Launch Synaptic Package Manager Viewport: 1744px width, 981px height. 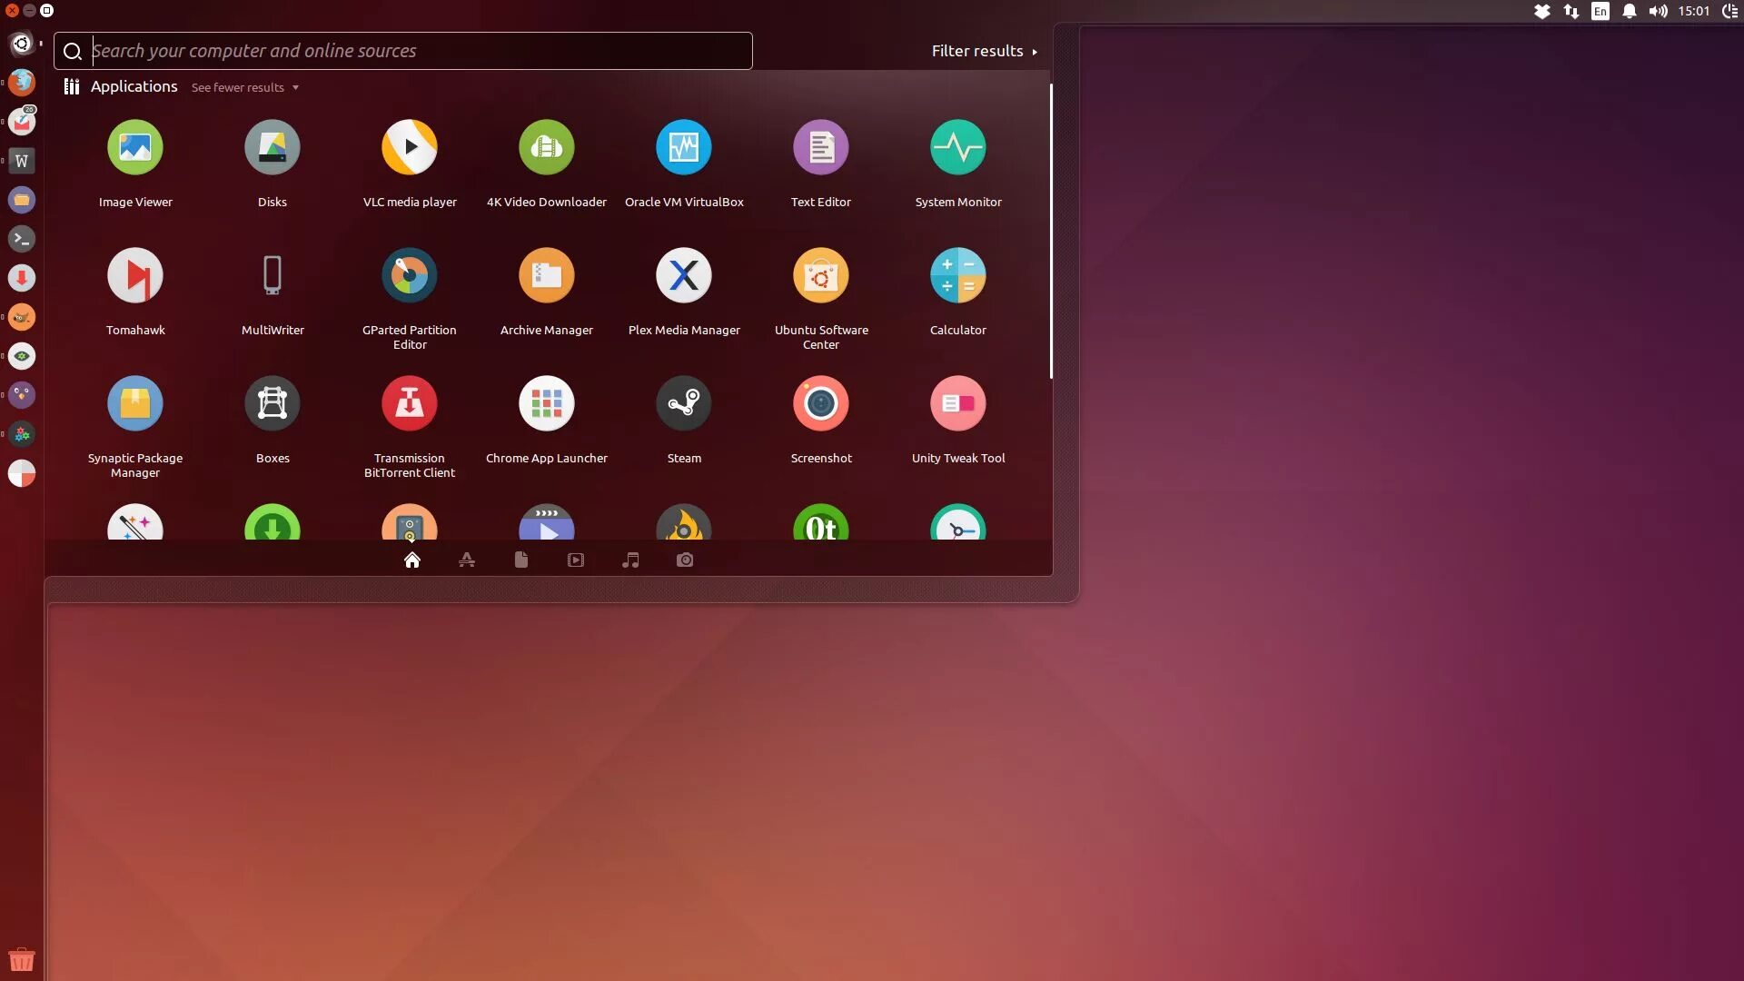click(x=135, y=404)
